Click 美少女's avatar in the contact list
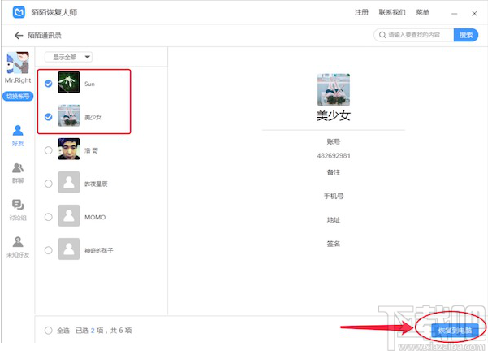This screenshot has height=355, width=492. (x=69, y=115)
